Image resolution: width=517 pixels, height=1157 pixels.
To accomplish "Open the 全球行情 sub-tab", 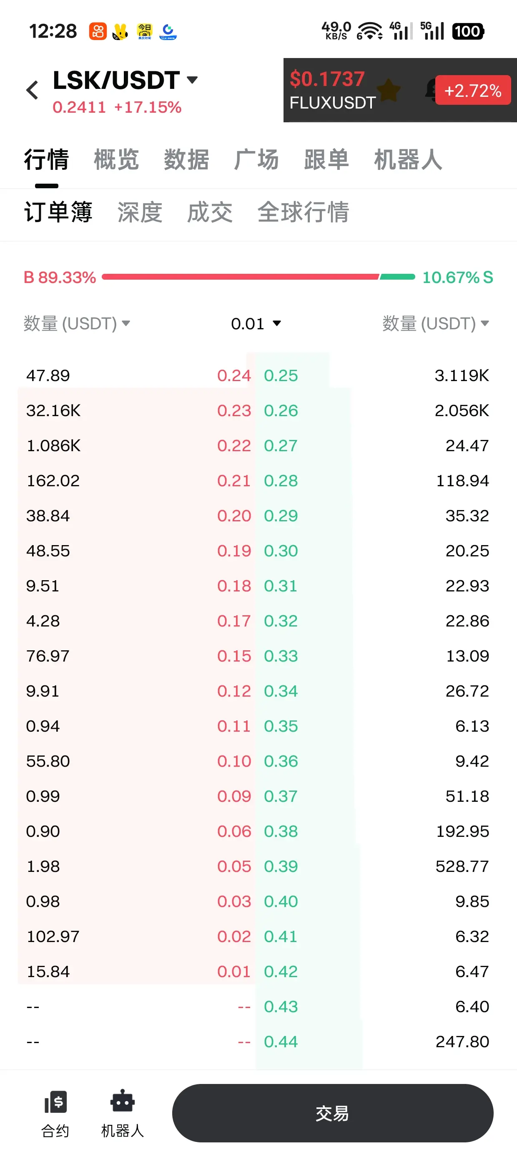I will (x=303, y=212).
